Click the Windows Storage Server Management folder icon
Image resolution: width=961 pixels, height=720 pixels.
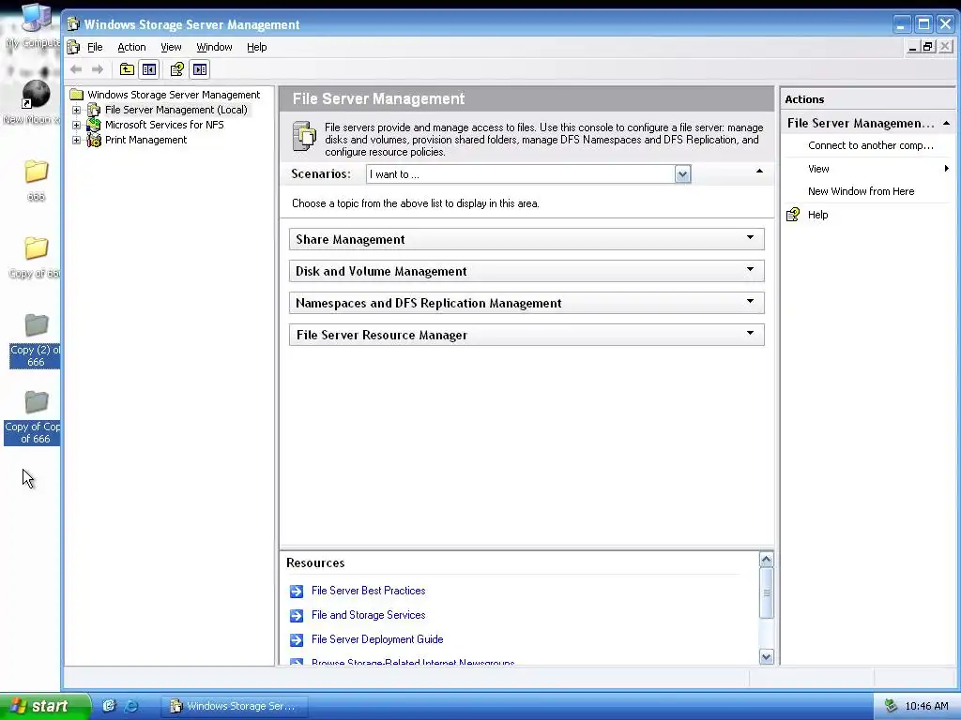(x=77, y=95)
